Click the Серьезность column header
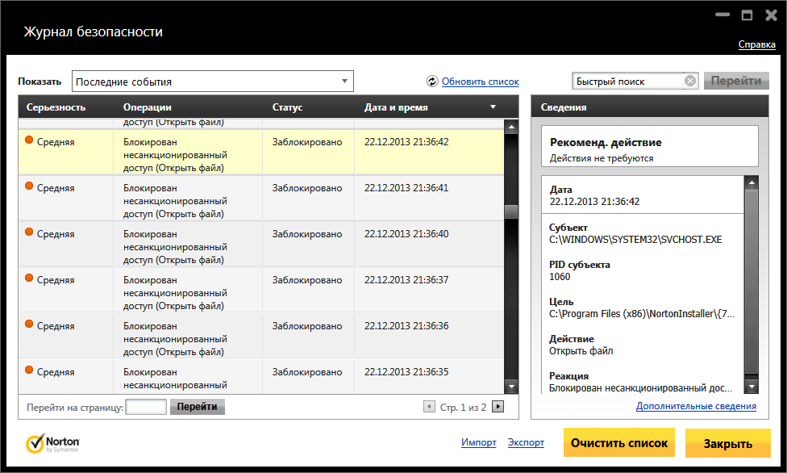 [56, 107]
